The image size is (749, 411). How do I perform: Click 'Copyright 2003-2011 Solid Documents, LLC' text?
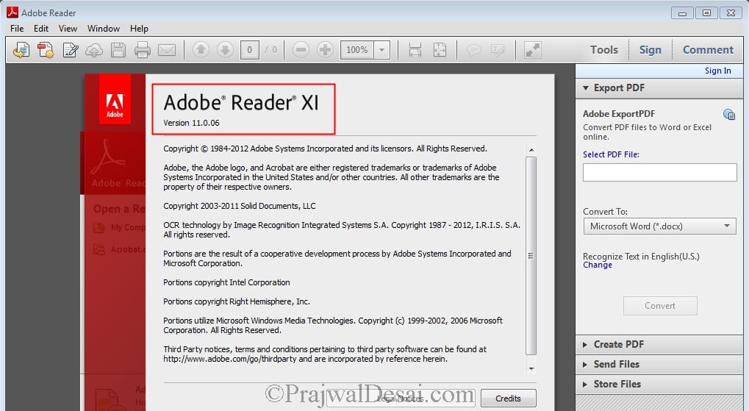click(x=240, y=206)
